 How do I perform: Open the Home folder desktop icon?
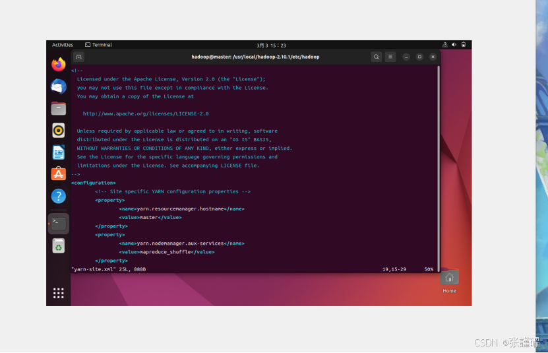[x=450, y=281]
